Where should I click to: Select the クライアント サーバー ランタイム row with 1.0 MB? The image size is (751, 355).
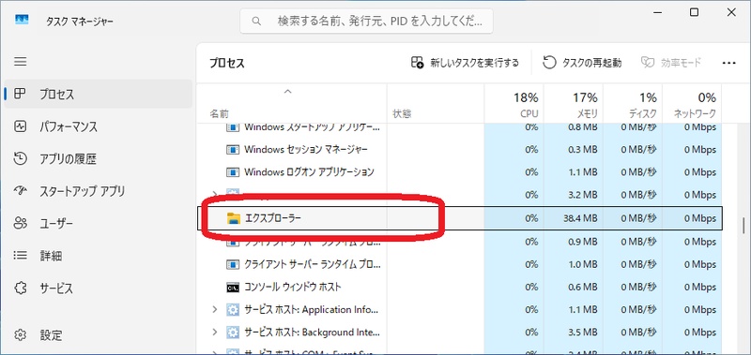[x=460, y=264]
